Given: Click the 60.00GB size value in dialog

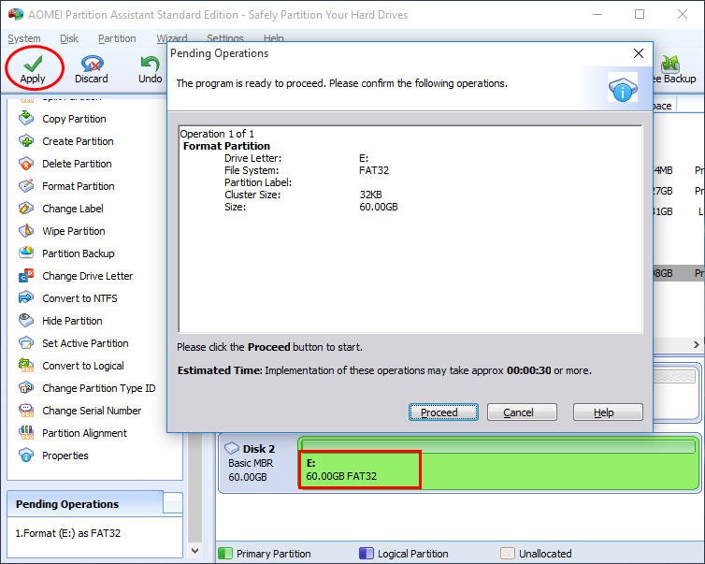Looking at the screenshot, I should (379, 207).
